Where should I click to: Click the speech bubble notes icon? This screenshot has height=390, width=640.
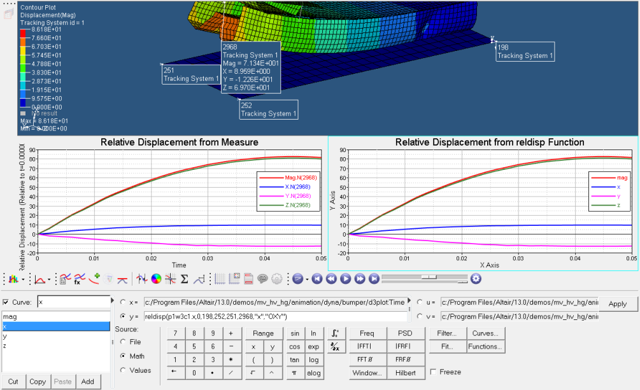coord(262,279)
